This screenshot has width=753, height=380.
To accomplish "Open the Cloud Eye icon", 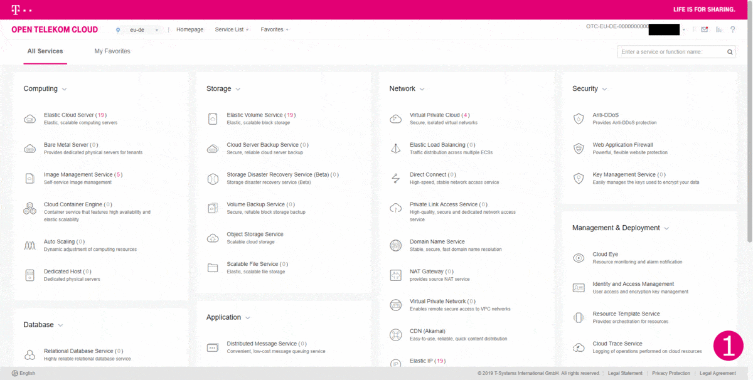I will [x=579, y=258].
